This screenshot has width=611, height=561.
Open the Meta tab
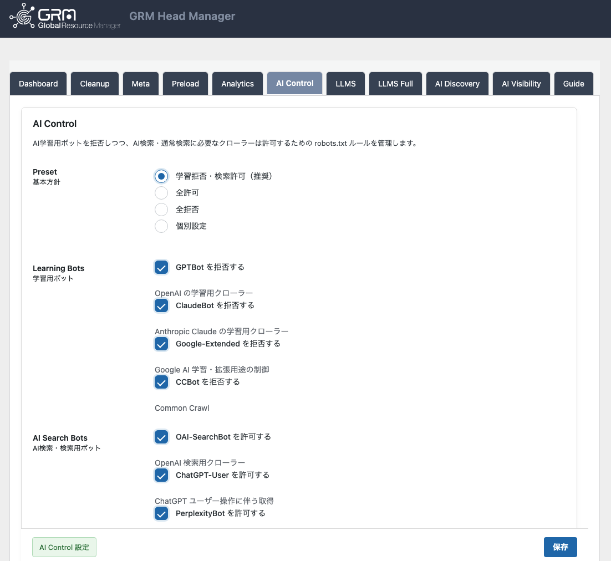[x=141, y=84]
